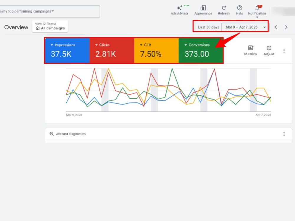Select the 37.5K impressions value
This screenshot has height=221, width=295.
pos(61,54)
